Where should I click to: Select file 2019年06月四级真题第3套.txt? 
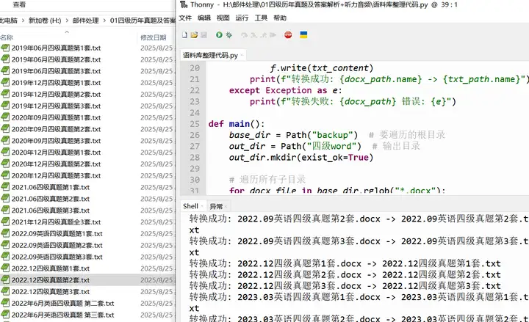(56, 71)
